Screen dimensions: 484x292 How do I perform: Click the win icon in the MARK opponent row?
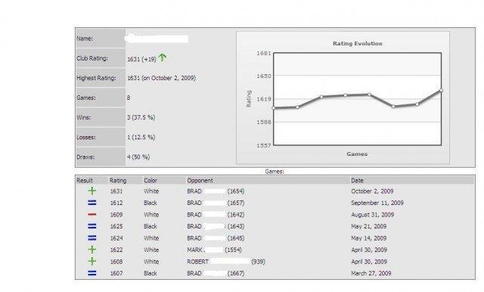pos(92,250)
